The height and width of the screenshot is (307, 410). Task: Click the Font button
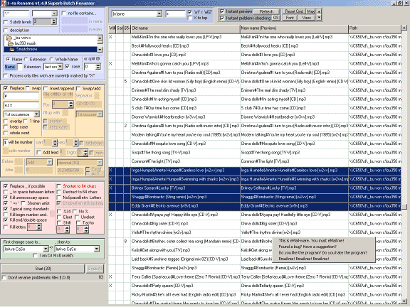(x=290, y=18)
